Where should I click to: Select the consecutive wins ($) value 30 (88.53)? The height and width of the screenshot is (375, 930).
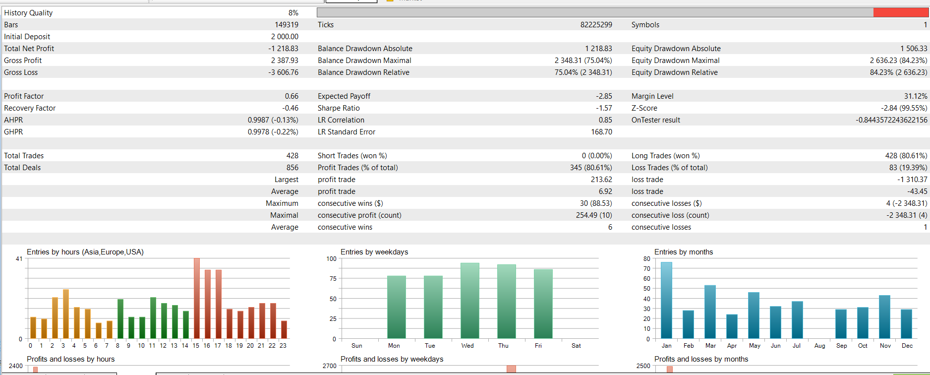(596, 203)
